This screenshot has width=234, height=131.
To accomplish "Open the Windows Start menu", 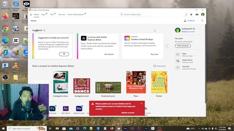I will point(3,128).
